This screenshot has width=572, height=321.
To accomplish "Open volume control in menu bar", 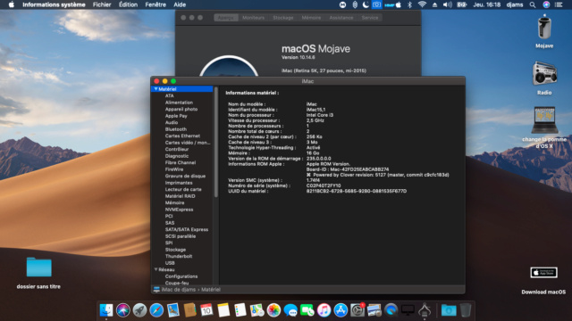I will [447, 4].
